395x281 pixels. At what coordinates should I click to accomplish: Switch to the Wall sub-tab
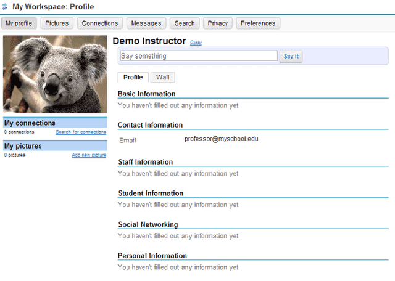[163, 78]
